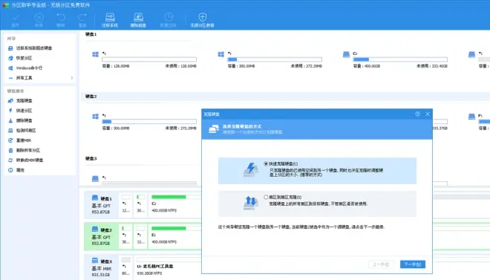Select 硬盘1 基本 GPT row header in disk map
Screen dimensions: 490x280
pyautogui.click(x=101, y=205)
